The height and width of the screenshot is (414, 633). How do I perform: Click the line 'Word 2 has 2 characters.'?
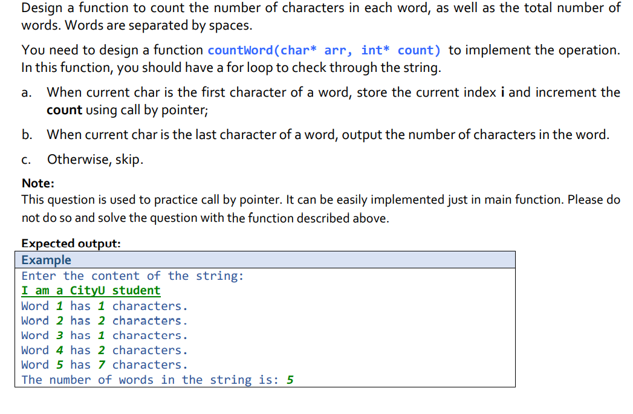[105, 321]
